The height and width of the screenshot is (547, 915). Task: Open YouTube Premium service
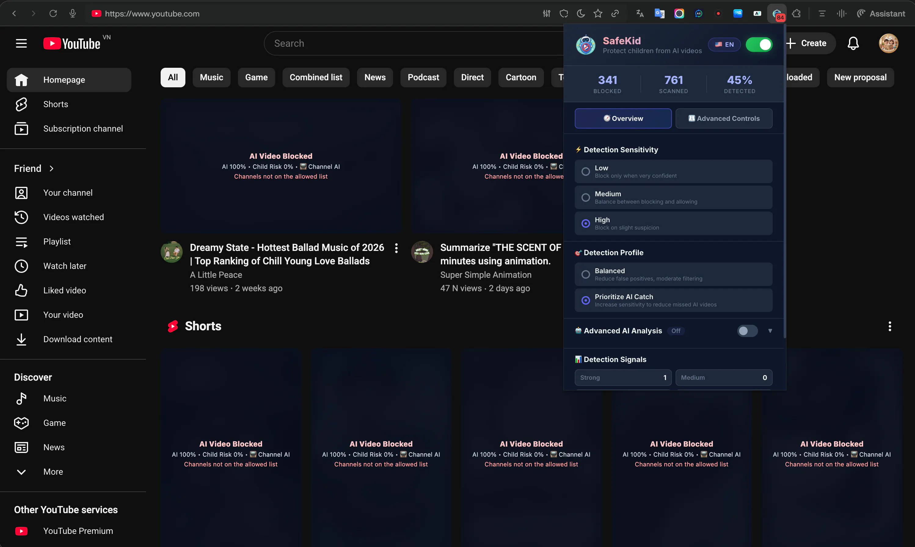[69, 531]
